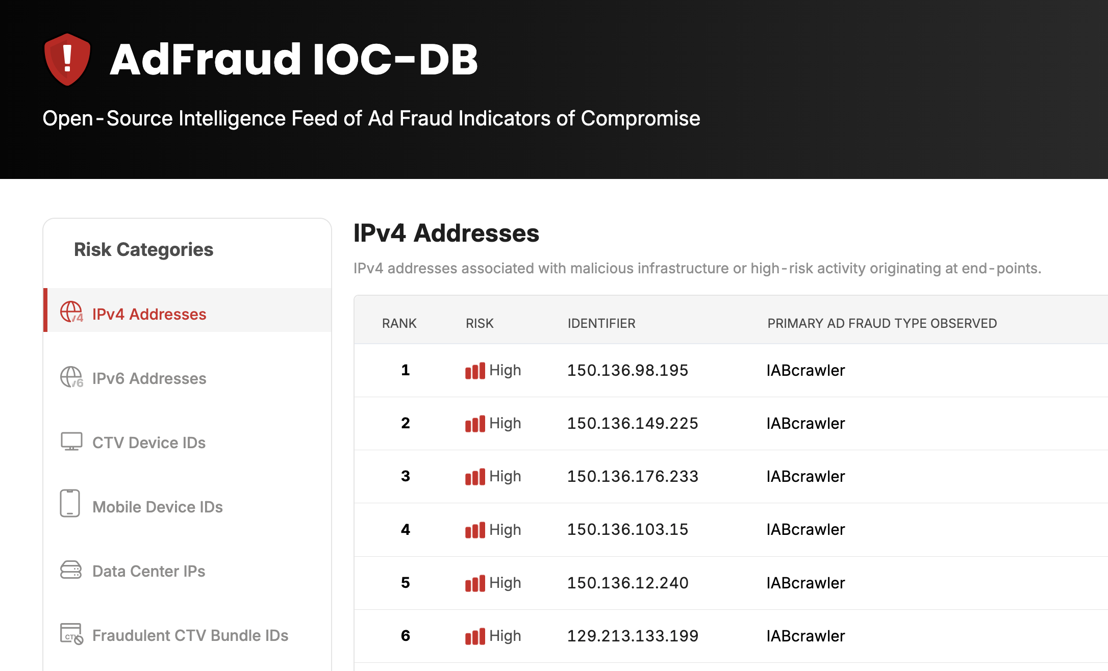
Task: Open the IPv6 Addresses category
Action: pyautogui.click(x=148, y=378)
